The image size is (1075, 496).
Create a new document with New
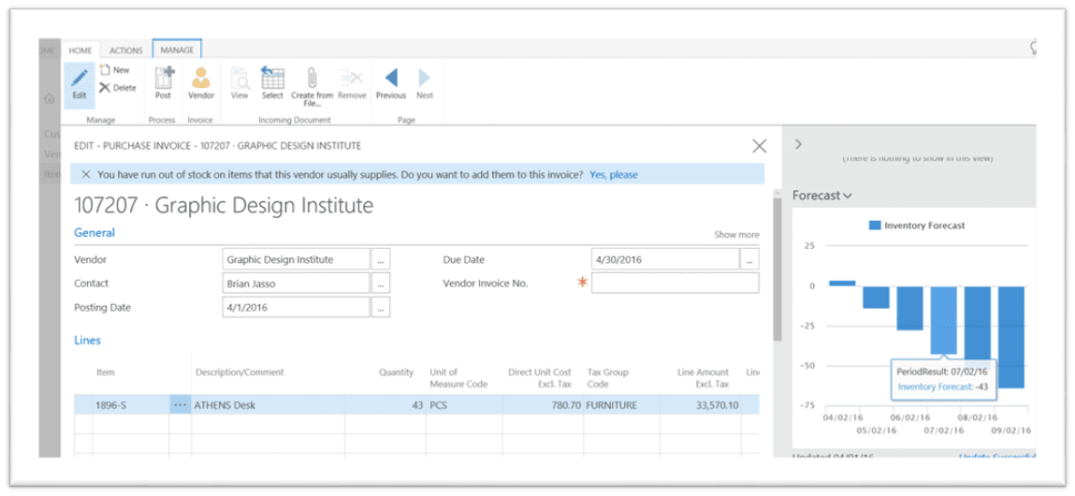pyautogui.click(x=114, y=70)
